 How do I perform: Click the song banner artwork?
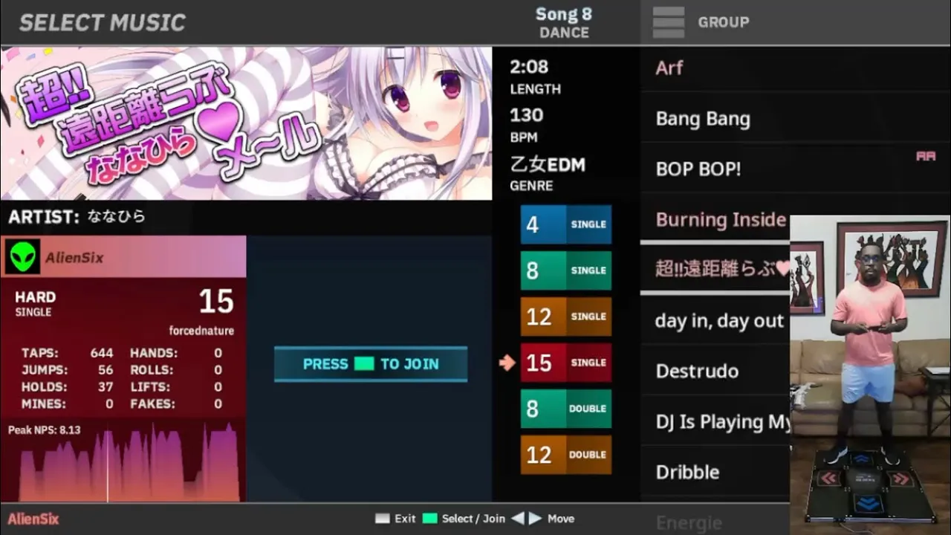pyautogui.click(x=246, y=123)
